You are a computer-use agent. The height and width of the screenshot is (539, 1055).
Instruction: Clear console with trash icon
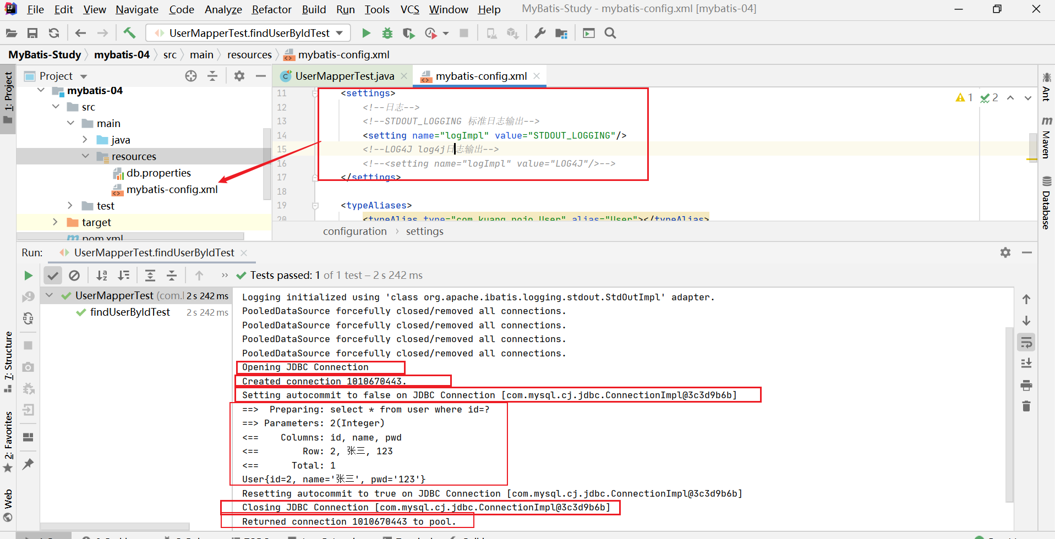[1026, 406]
